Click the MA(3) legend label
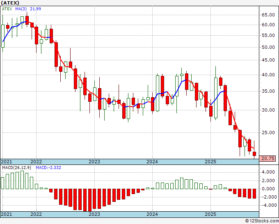This screenshot has height=224, width=279. pyautogui.click(x=21, y=9)
